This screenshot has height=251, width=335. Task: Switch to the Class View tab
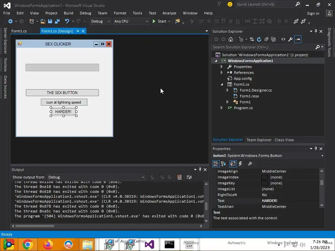[284, 140]
